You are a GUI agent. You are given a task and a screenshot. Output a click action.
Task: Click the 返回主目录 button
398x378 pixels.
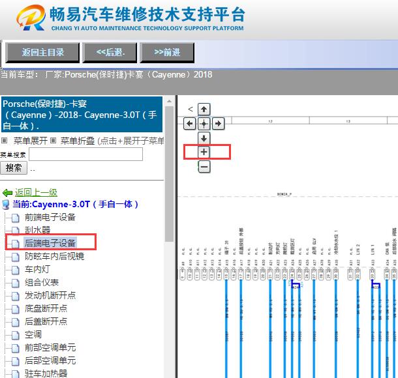(x=42, y=53)
